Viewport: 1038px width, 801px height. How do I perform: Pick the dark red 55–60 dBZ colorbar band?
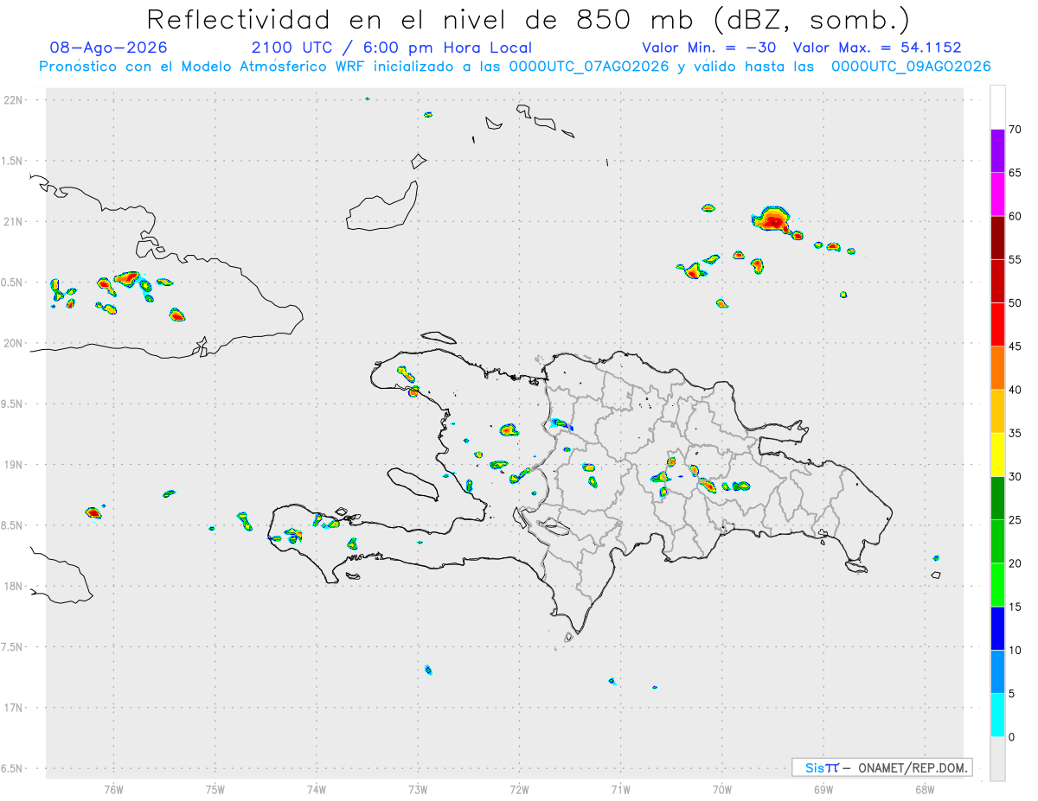pyautogui.click(x=997, y=238)
